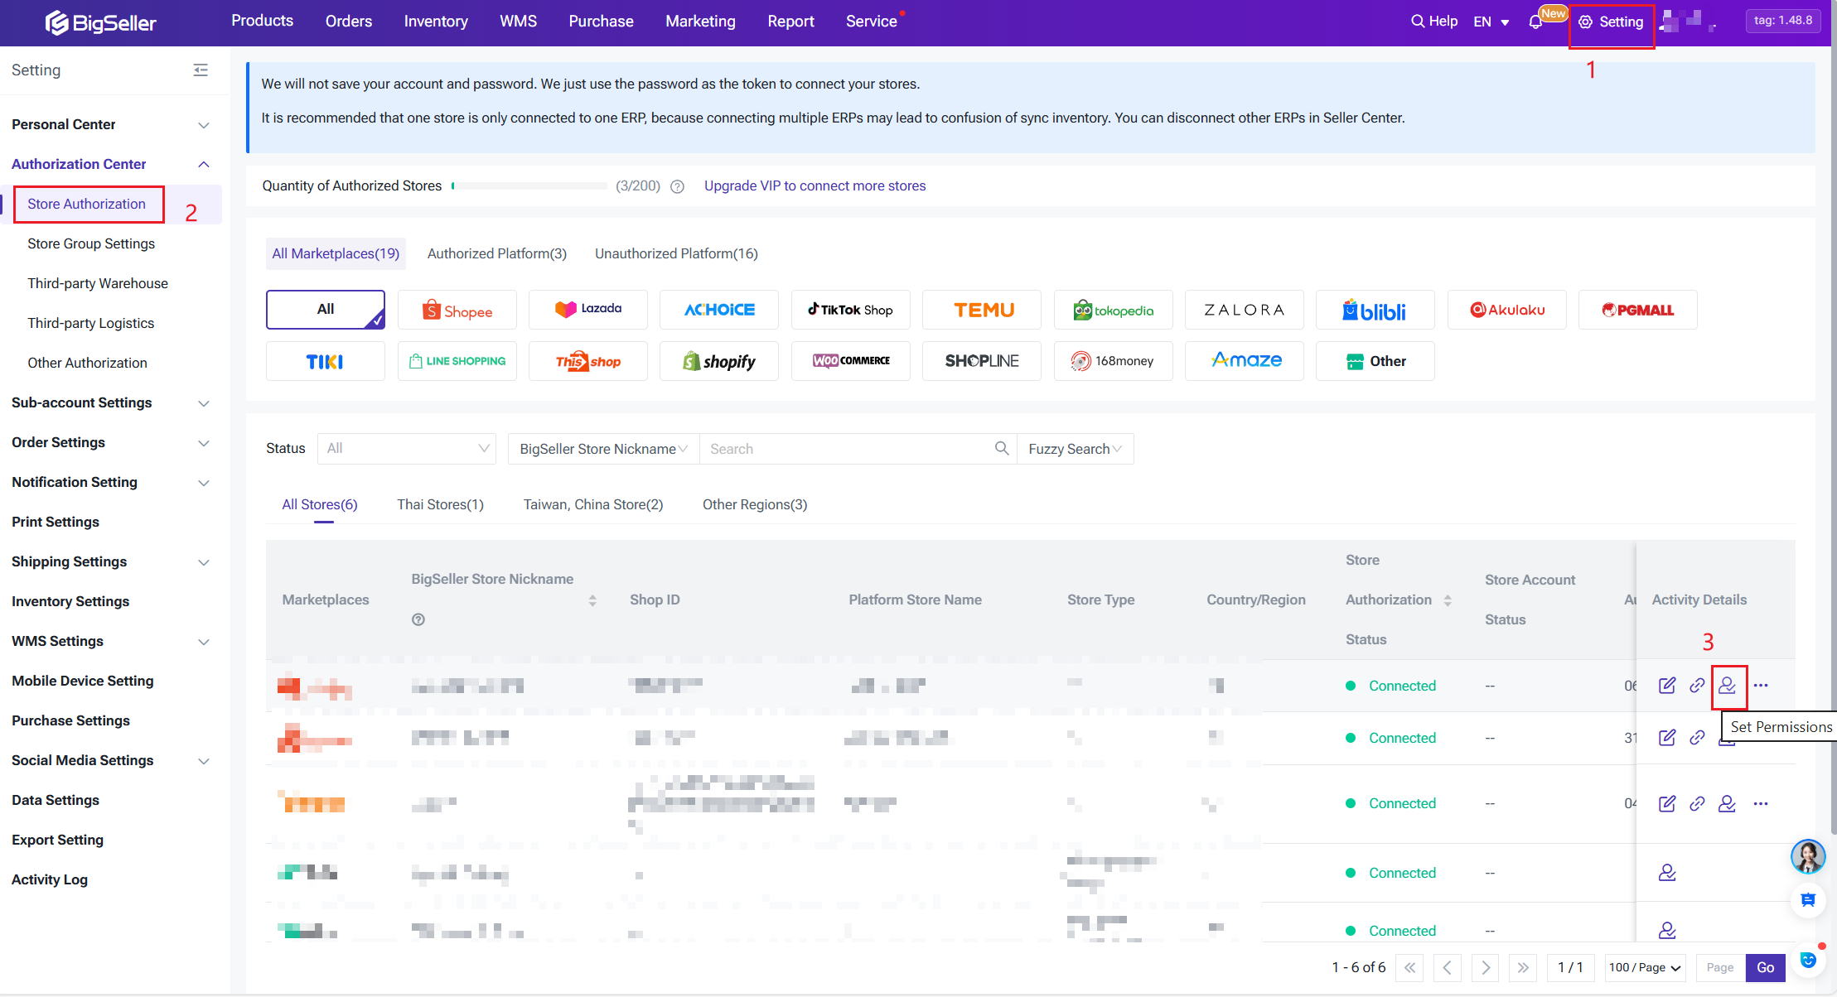
Task: Select the Shopee marketplace tile
Action: 457,310
